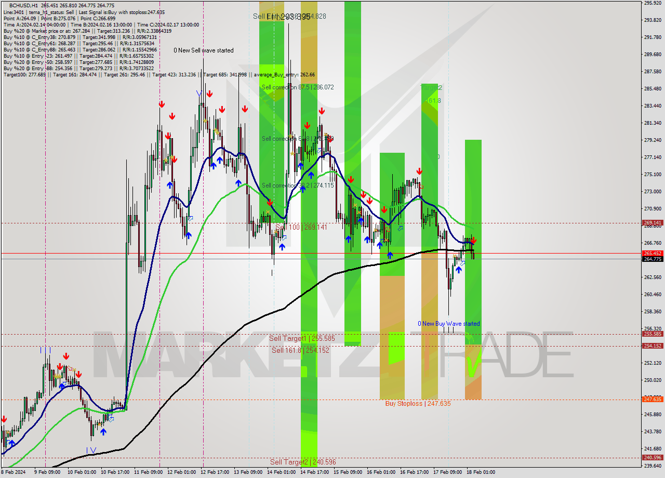Image resolution: width=665 pixels, height=478 pixels.
Task: Click the '0 New Sell wave started' annotation
Action: coord(204,50)
